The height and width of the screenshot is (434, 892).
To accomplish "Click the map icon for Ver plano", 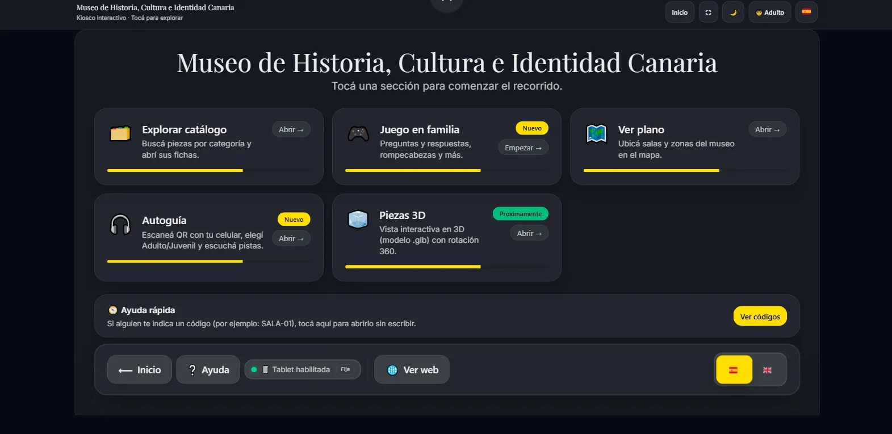I will tap(596, 134).
